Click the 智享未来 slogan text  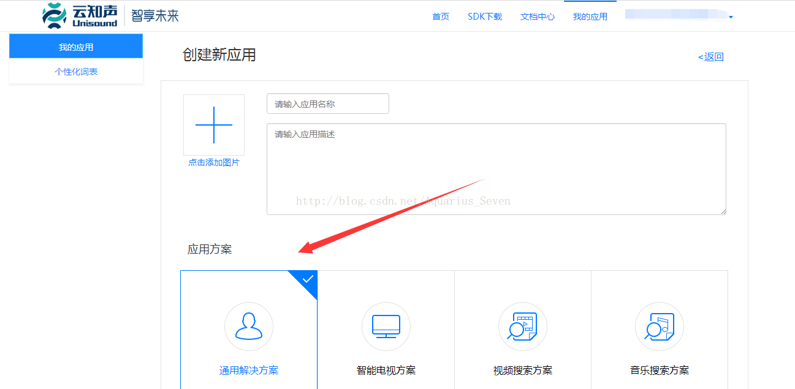[x=155, y=15]
